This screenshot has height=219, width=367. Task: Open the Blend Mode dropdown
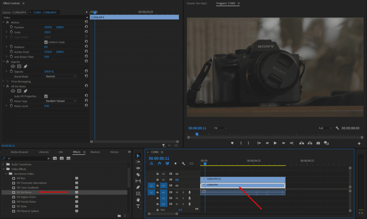click(x=60, y=76)
